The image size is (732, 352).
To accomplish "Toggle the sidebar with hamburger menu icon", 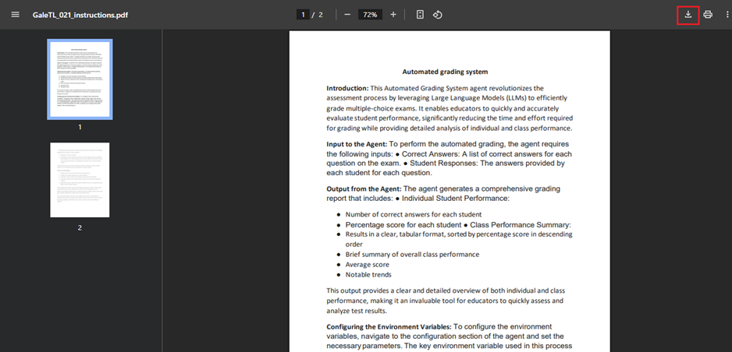I will (15, 15).
